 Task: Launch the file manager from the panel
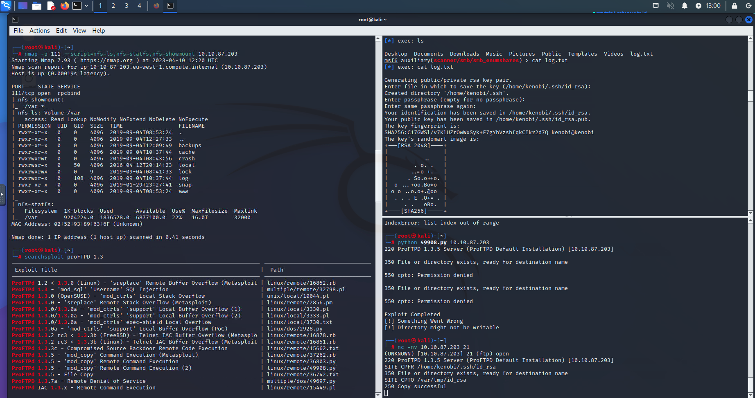37,6
